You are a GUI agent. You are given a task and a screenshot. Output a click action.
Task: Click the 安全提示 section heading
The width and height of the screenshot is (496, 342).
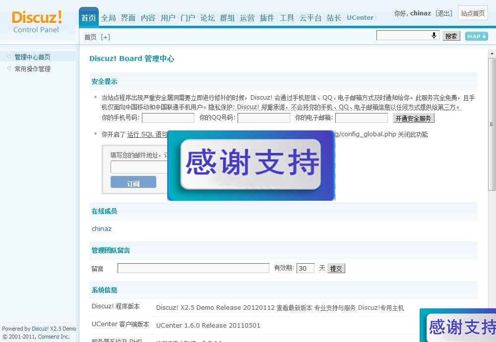pos(104,82)
